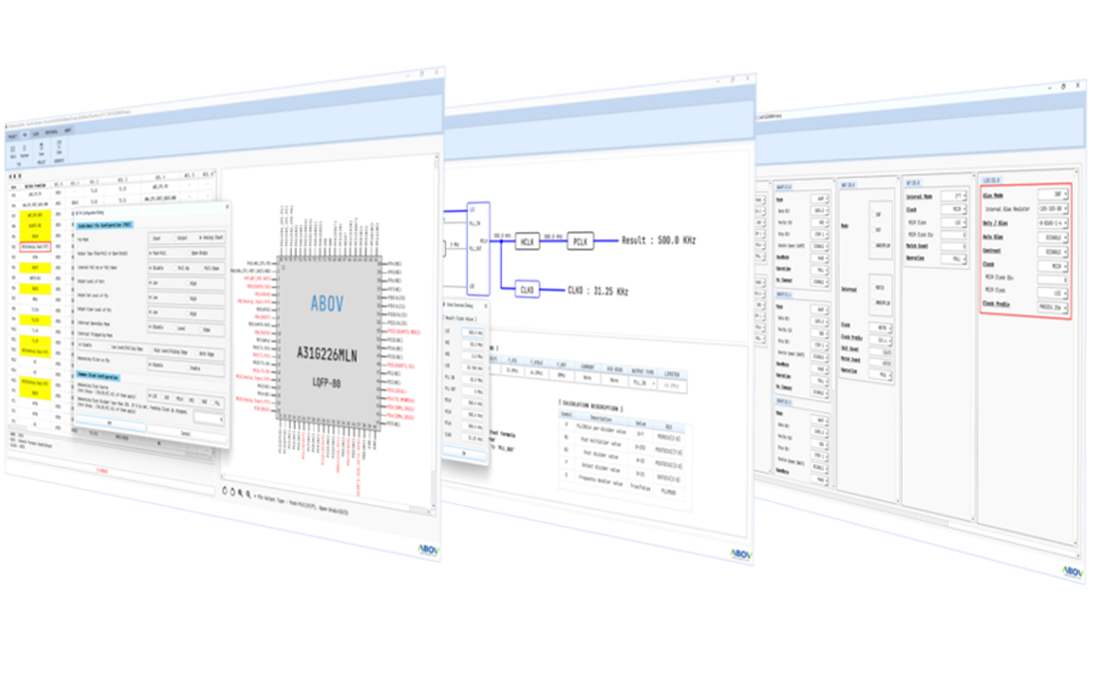Open the Bias Mode dropdown in LCD panel
Viewport: 1104px width, 682px height.
1052,195
